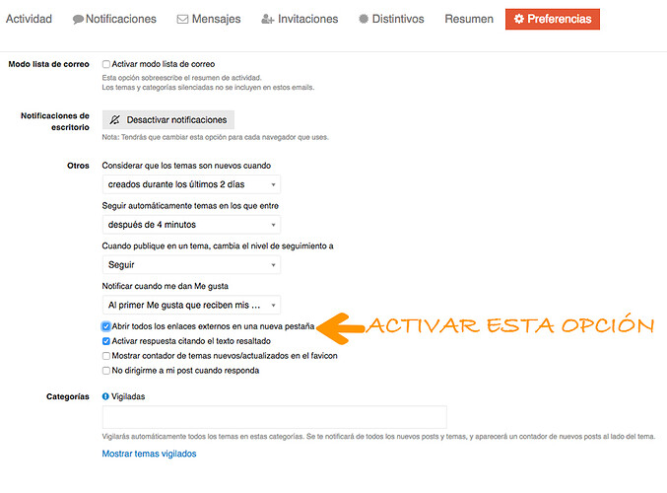Click the add-user icon beside Invitaciones

[x=268, y=19]
